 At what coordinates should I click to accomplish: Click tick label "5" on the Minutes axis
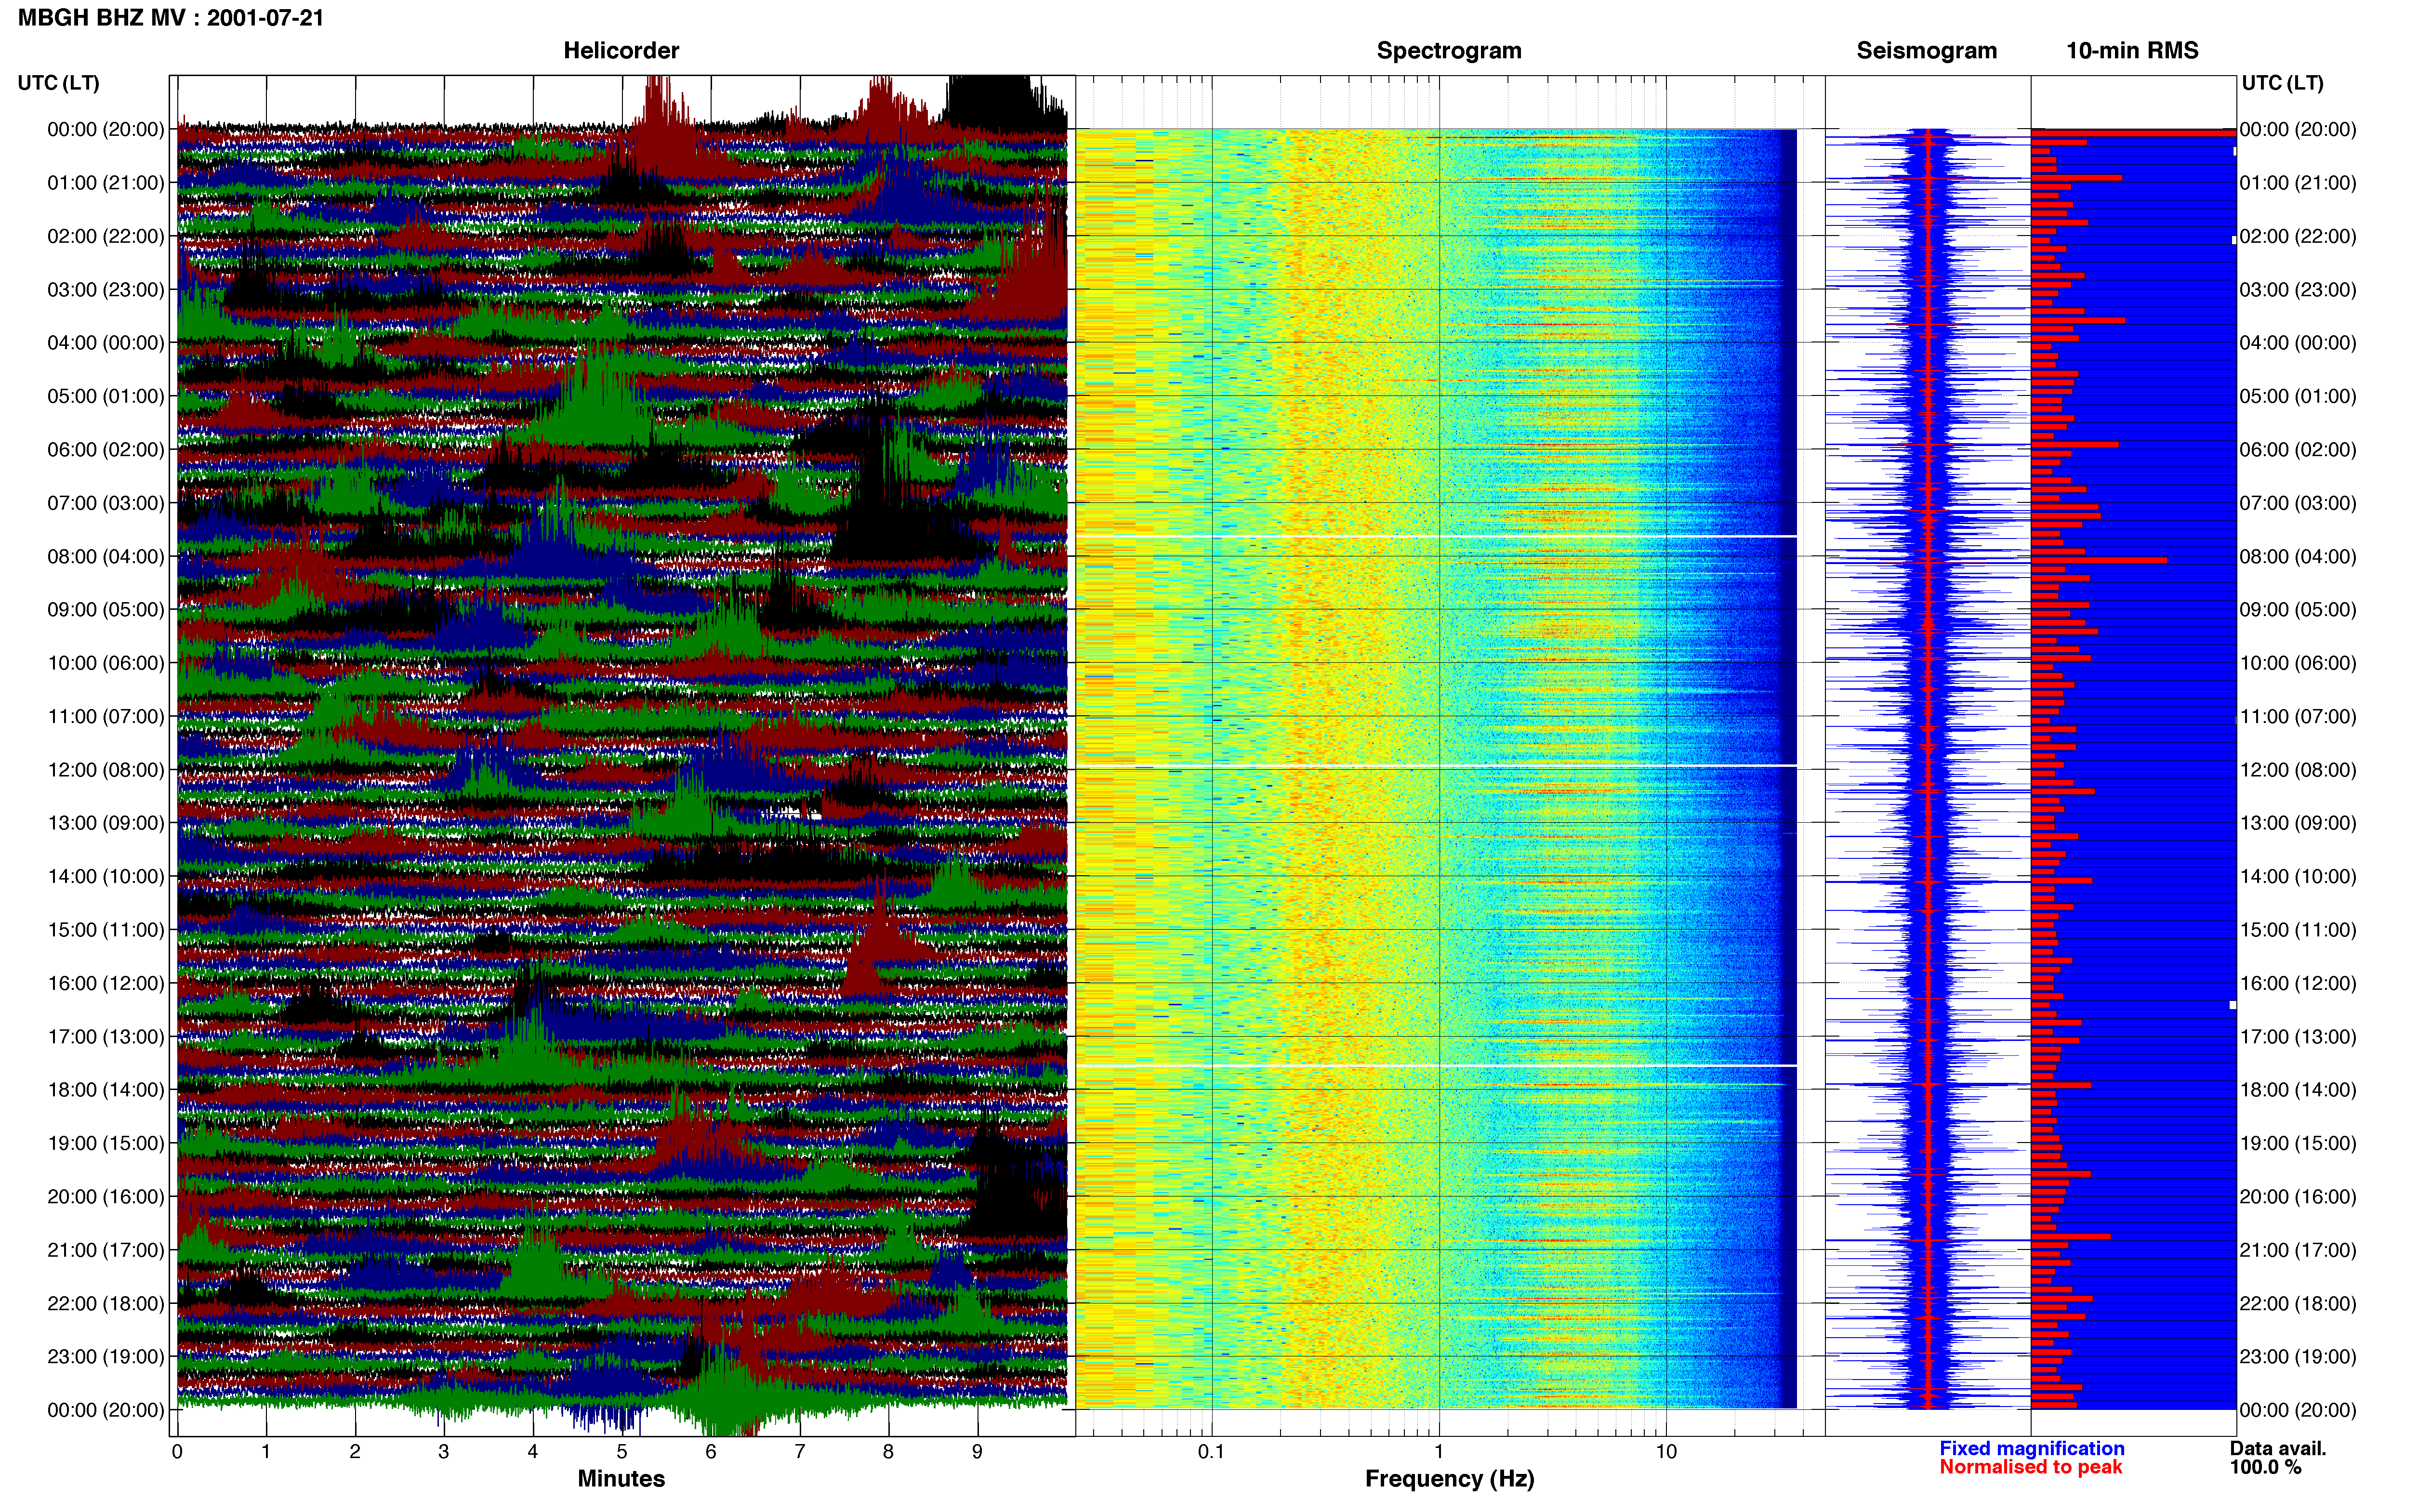(x=622, y=1452)
